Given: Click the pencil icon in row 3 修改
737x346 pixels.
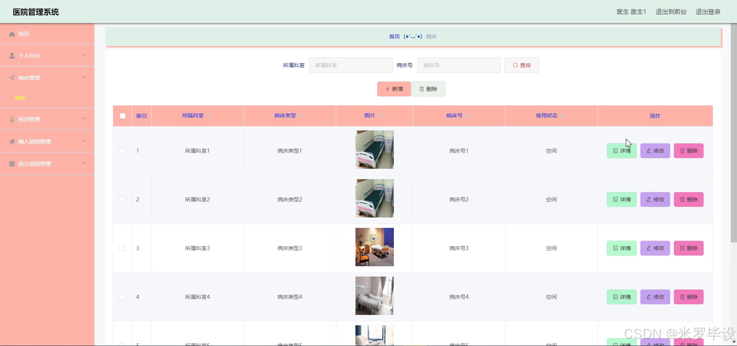Looking at the screenshot, I should (x=649, y=248).
